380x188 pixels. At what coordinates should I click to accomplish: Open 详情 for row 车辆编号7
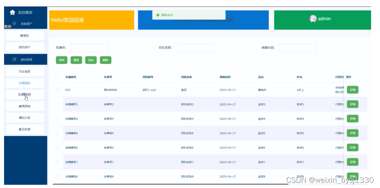click(x=352, y=162)
